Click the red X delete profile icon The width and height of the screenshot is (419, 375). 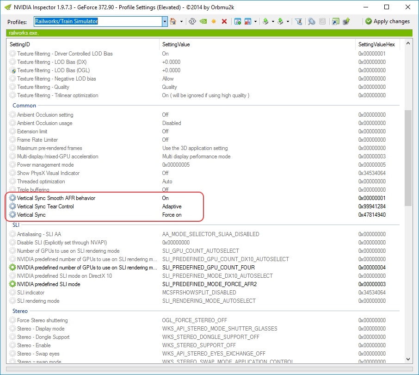point(224,21)
